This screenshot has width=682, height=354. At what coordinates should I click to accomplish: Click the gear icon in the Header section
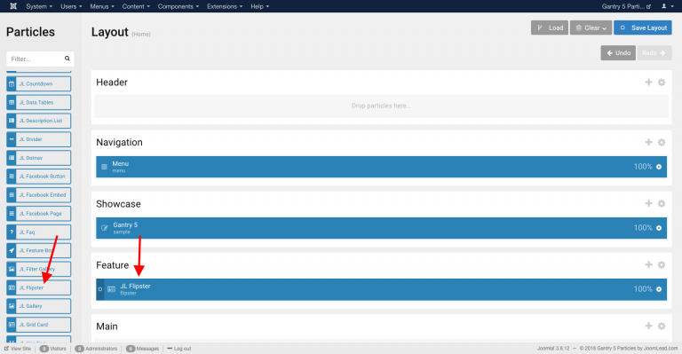point(661,83)
